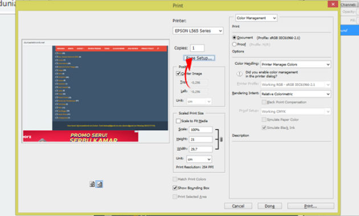Open the Color Handling dropdown
This screenshot has height=216, width=359.
[x=296, y=64]
